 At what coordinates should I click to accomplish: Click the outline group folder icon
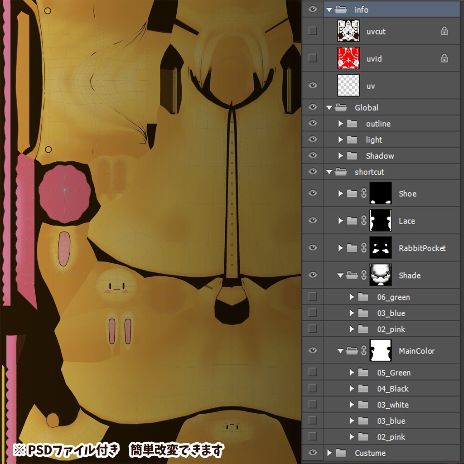coord(352,123)
